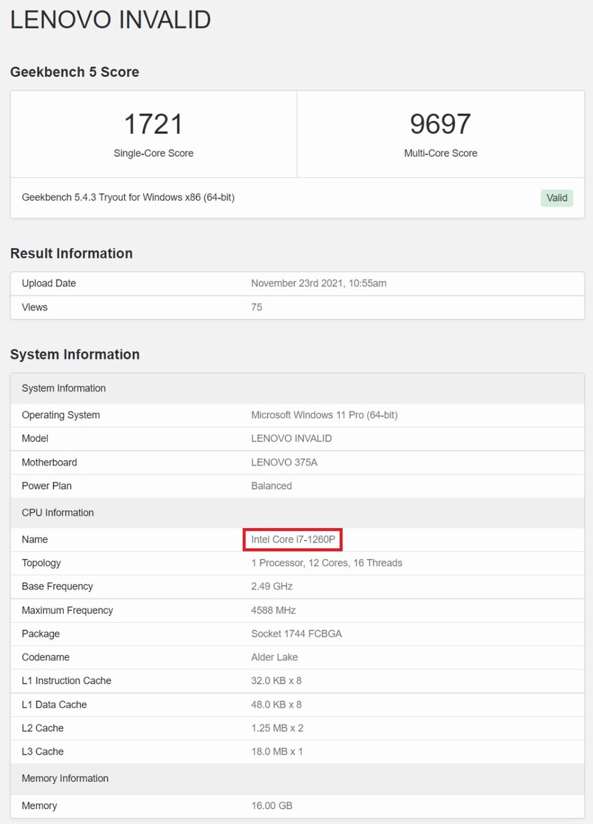The image size is (593, 824).
Task: Click the Valid status badge
Action: [557, 198]
